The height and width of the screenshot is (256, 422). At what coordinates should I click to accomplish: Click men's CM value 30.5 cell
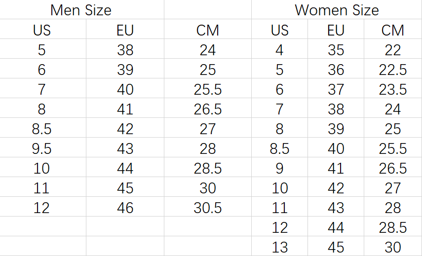(x=207, y=208)
